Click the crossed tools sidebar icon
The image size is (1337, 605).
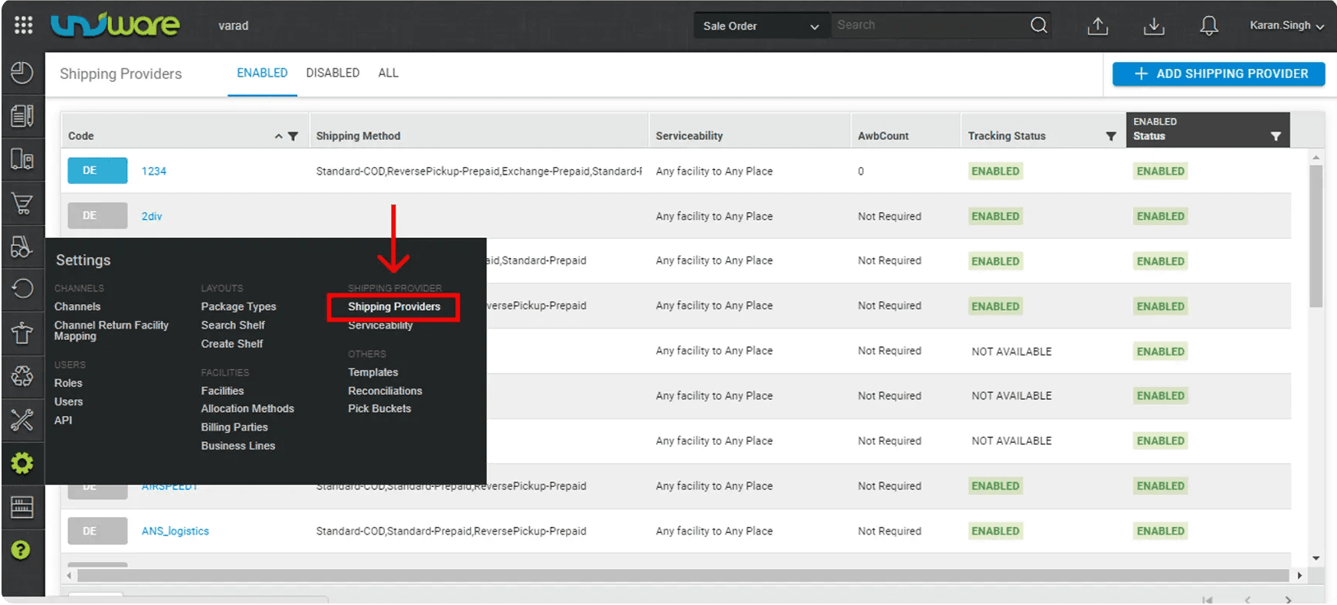(22, 420)
